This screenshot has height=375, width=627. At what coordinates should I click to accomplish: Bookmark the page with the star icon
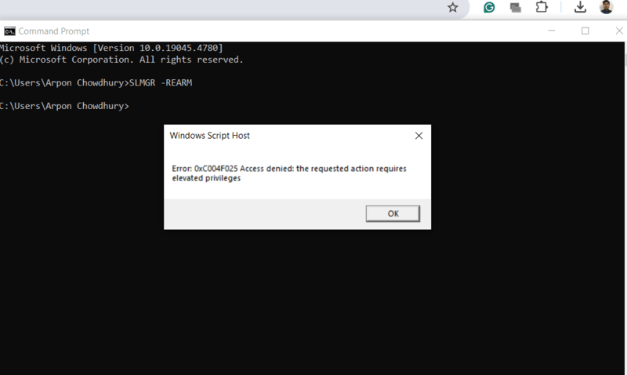pos(452,7)
